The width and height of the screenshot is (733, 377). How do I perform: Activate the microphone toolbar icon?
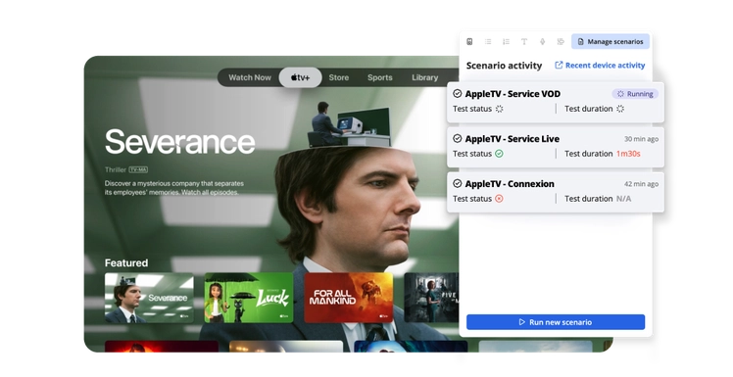click(542, 41)
